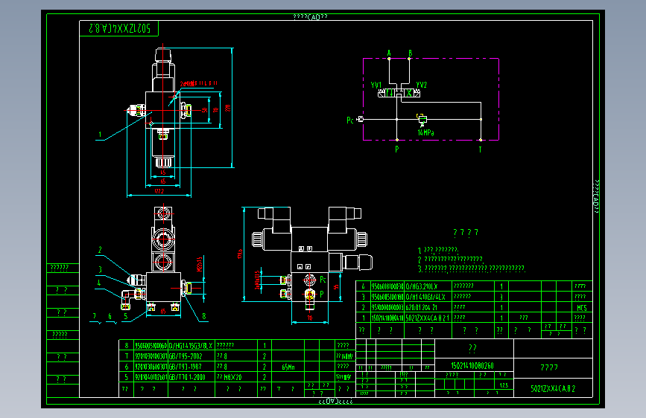Select the GB/T93-1987 cell in parts list

point(191,367)
